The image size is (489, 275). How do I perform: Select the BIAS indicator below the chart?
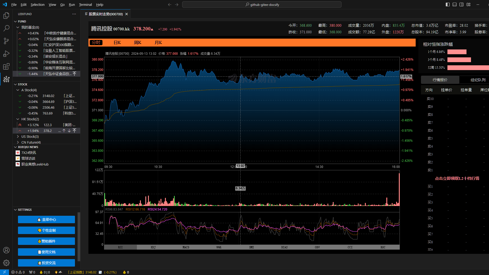284,247
